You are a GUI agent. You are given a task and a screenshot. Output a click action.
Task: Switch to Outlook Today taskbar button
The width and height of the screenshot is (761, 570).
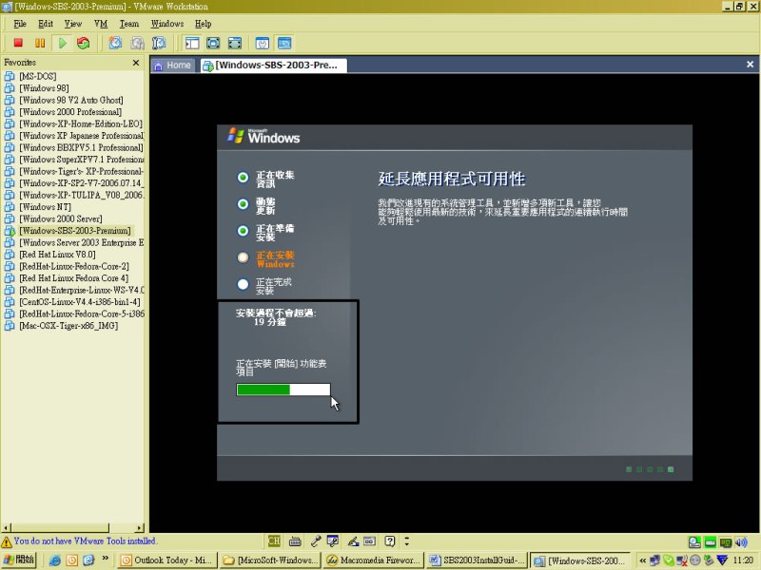[167, 560]
